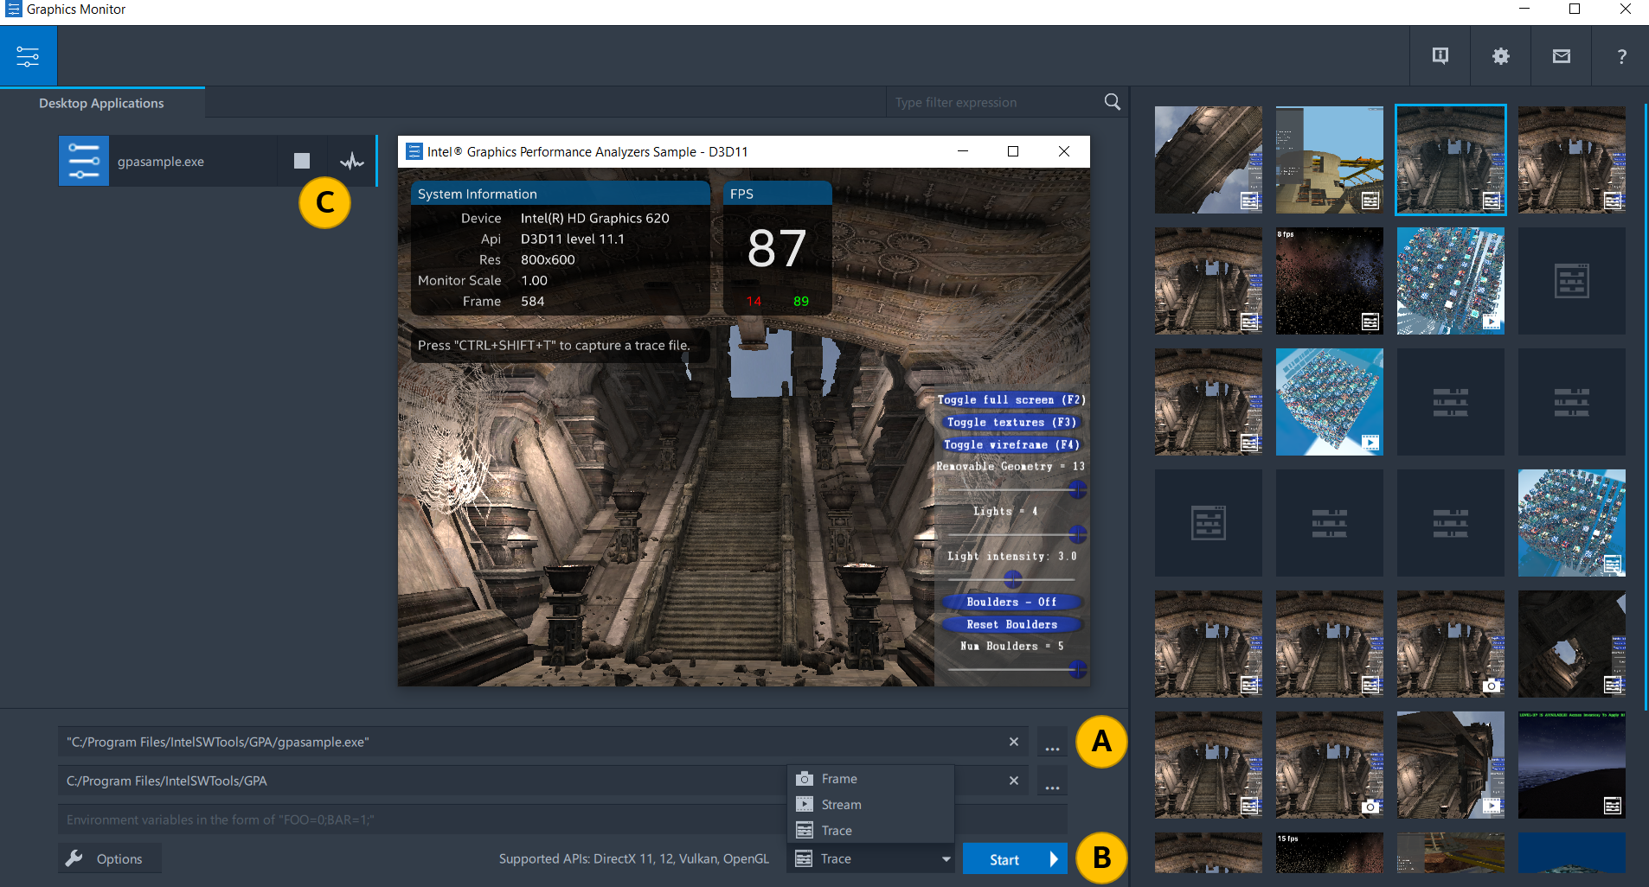Click the Options button
The image size is (1649, 887).
pyautogui.click(x=110, y=858)
